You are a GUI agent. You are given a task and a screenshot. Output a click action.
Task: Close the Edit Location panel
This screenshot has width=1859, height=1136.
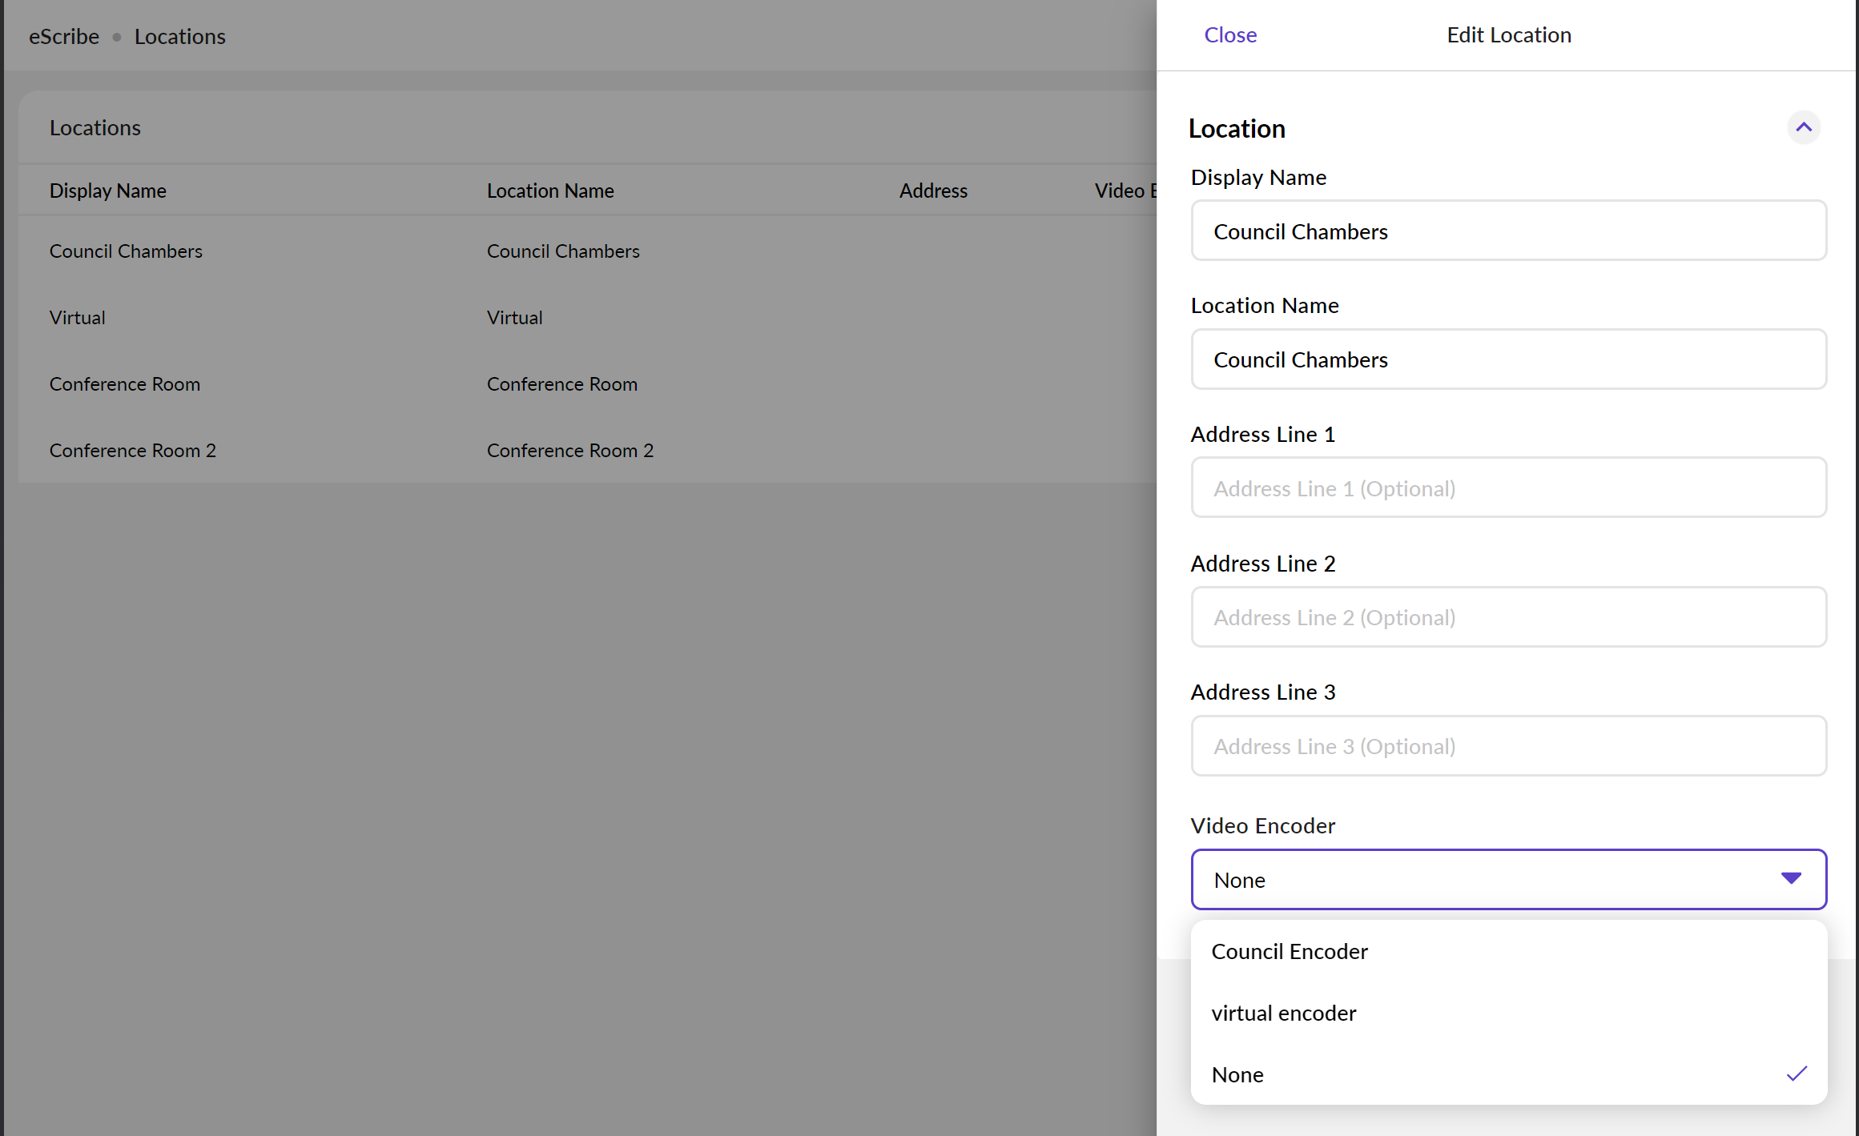[x=1229, y=35]
